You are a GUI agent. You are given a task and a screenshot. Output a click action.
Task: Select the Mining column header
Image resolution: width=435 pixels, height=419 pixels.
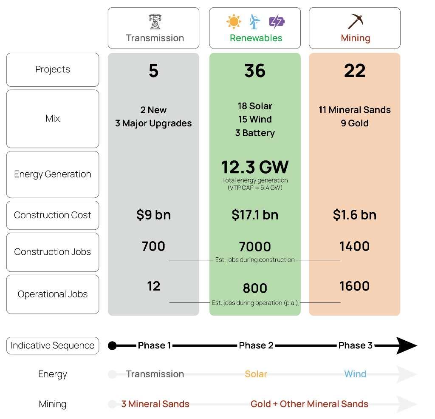point(355,28)
